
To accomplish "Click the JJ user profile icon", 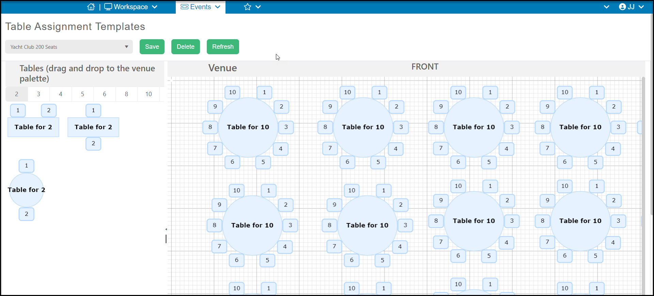I will [x=622, y=7].
